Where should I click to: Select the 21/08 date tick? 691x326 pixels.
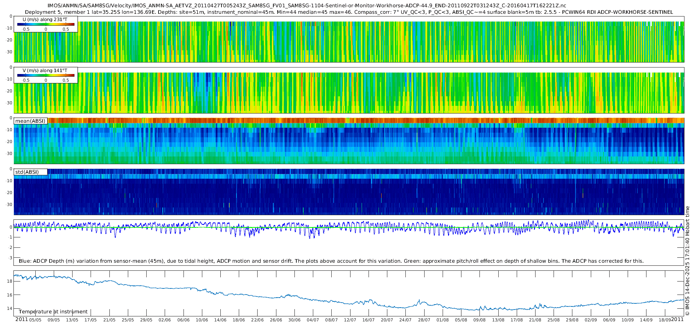(535, 320)
